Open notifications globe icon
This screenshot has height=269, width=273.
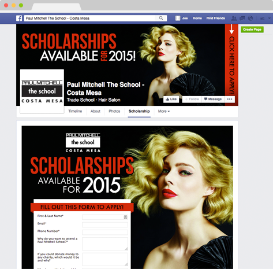pyautogui.click(x=250, y=19)
